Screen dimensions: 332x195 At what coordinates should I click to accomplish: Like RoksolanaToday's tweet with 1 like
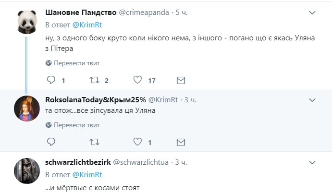pos(137,142)
